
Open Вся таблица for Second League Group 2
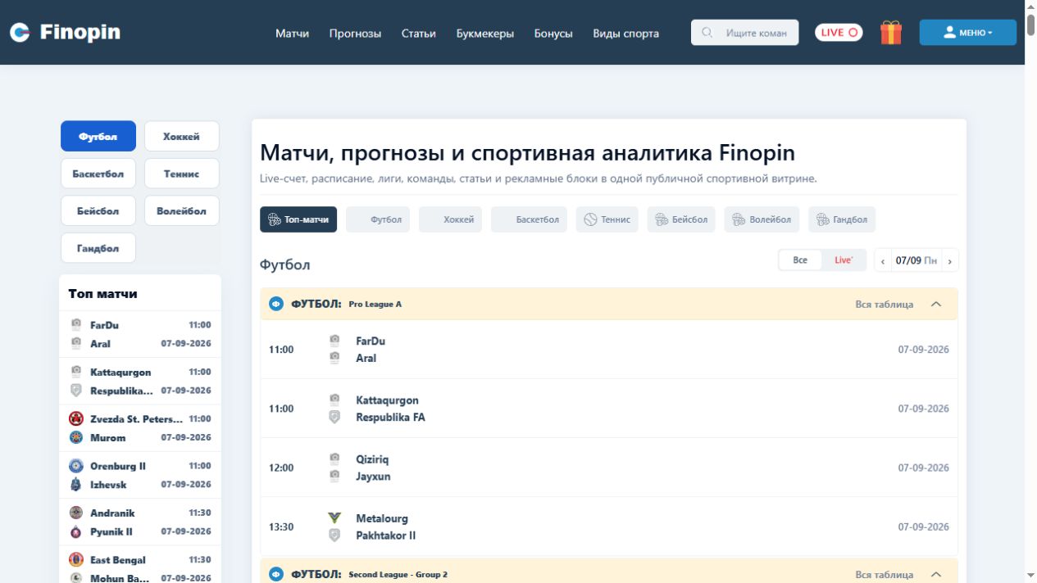tap(884, 575)
